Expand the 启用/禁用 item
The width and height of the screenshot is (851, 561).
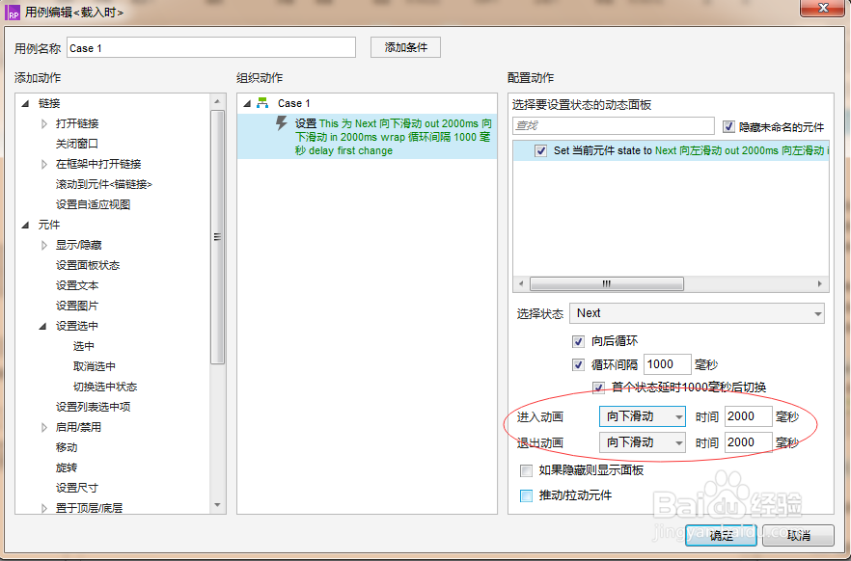(x=44, y=427)
